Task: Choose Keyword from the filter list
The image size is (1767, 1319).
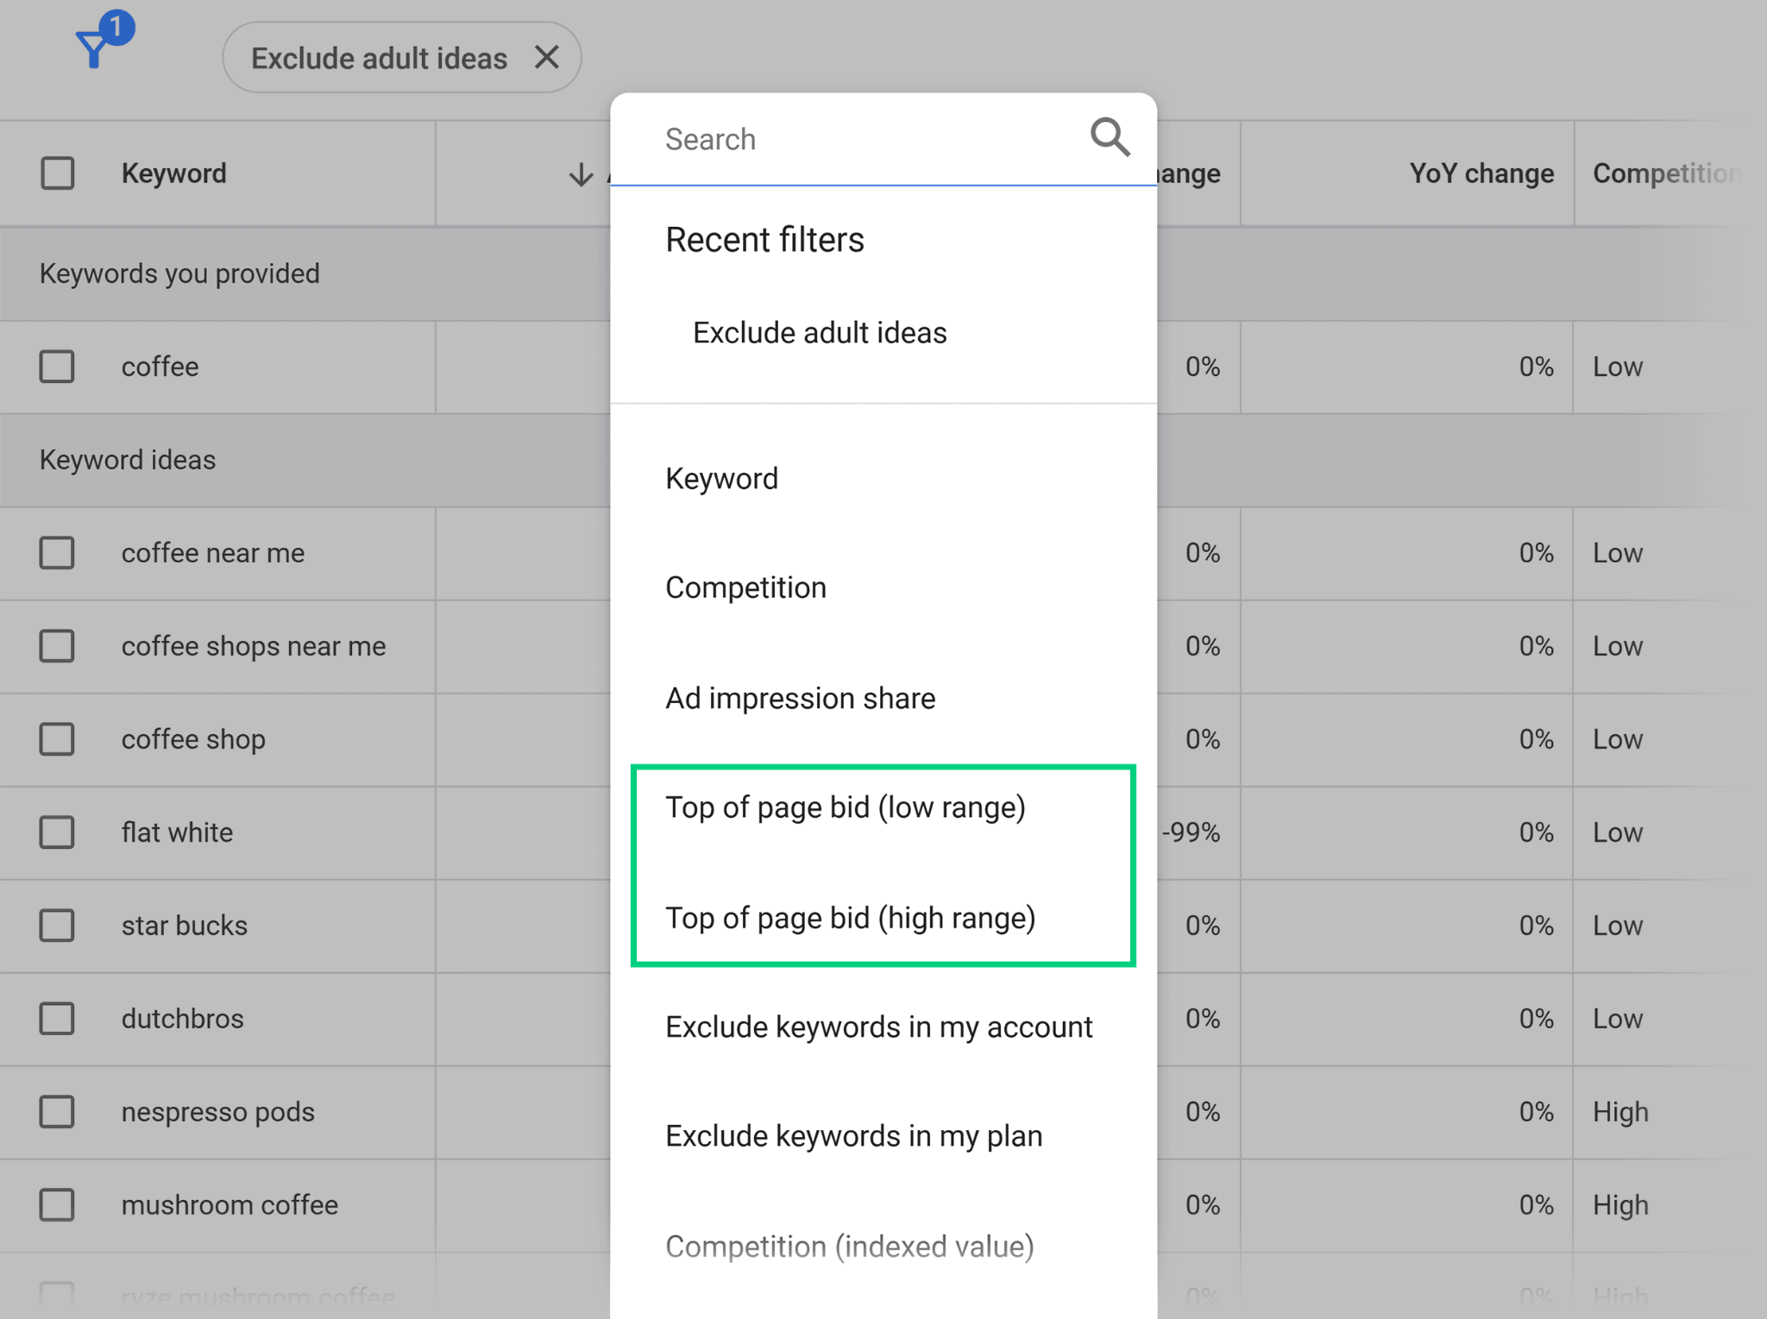Action: pos(722,478)
